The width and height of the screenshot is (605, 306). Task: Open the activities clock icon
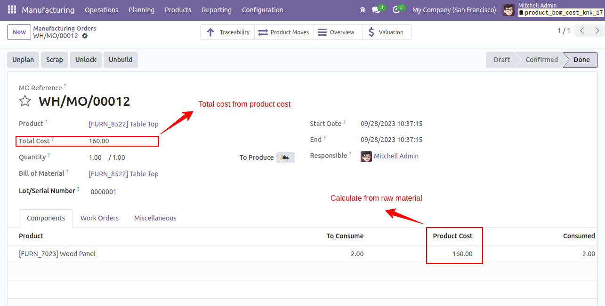[396, 10]
